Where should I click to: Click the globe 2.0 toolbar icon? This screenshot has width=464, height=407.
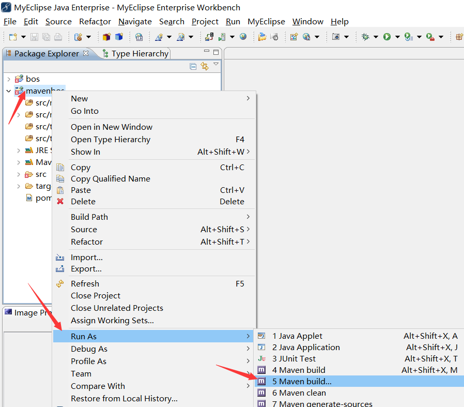(x=139, y=37)
